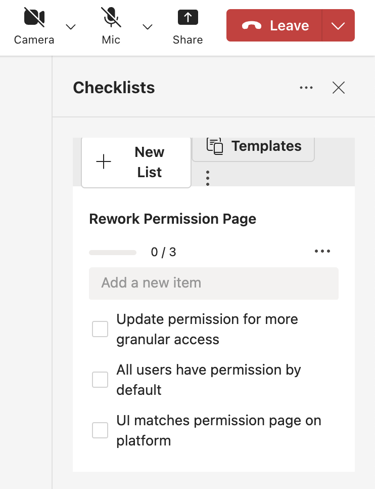Open Checklists panel more options ellipsis

coord(306,88)
